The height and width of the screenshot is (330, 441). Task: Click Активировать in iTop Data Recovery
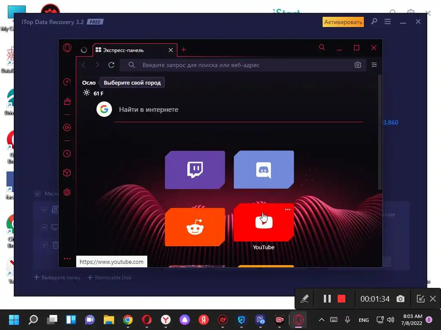click(x=343, y=22)
